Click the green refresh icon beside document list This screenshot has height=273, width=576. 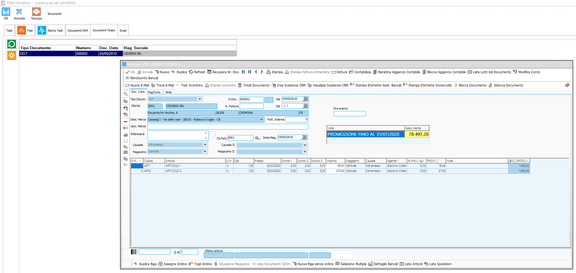click(12, 44)
